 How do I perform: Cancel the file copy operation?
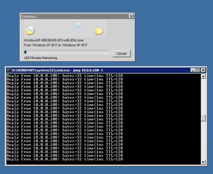[x=122, y=54]
